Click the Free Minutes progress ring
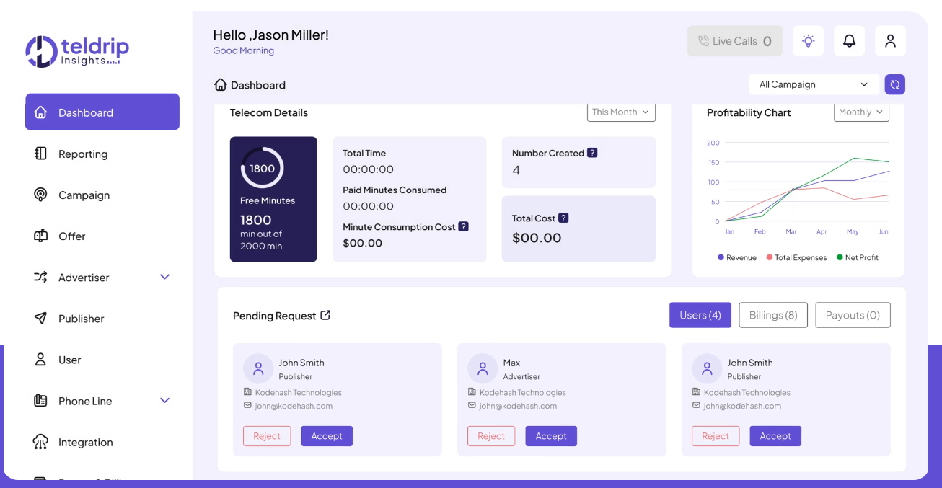 263,167
